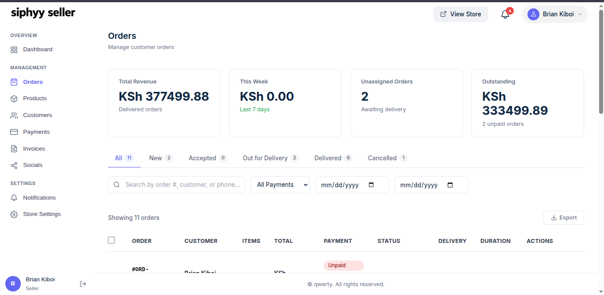Click the Orders shopping bag icon
Viewport: 604px width, 295px height.
[14, 82]
